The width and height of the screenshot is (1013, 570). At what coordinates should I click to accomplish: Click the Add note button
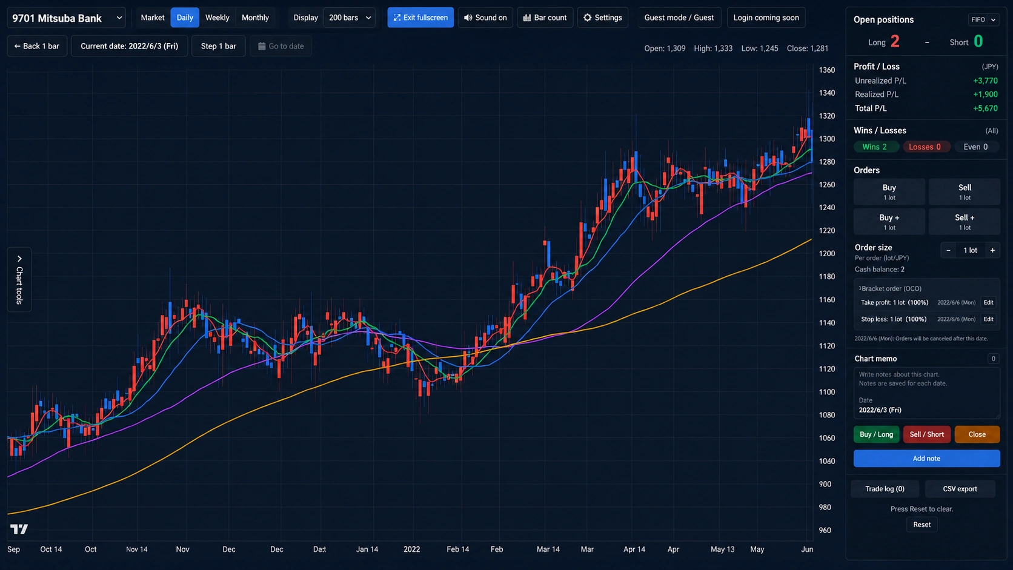point(926,459)
